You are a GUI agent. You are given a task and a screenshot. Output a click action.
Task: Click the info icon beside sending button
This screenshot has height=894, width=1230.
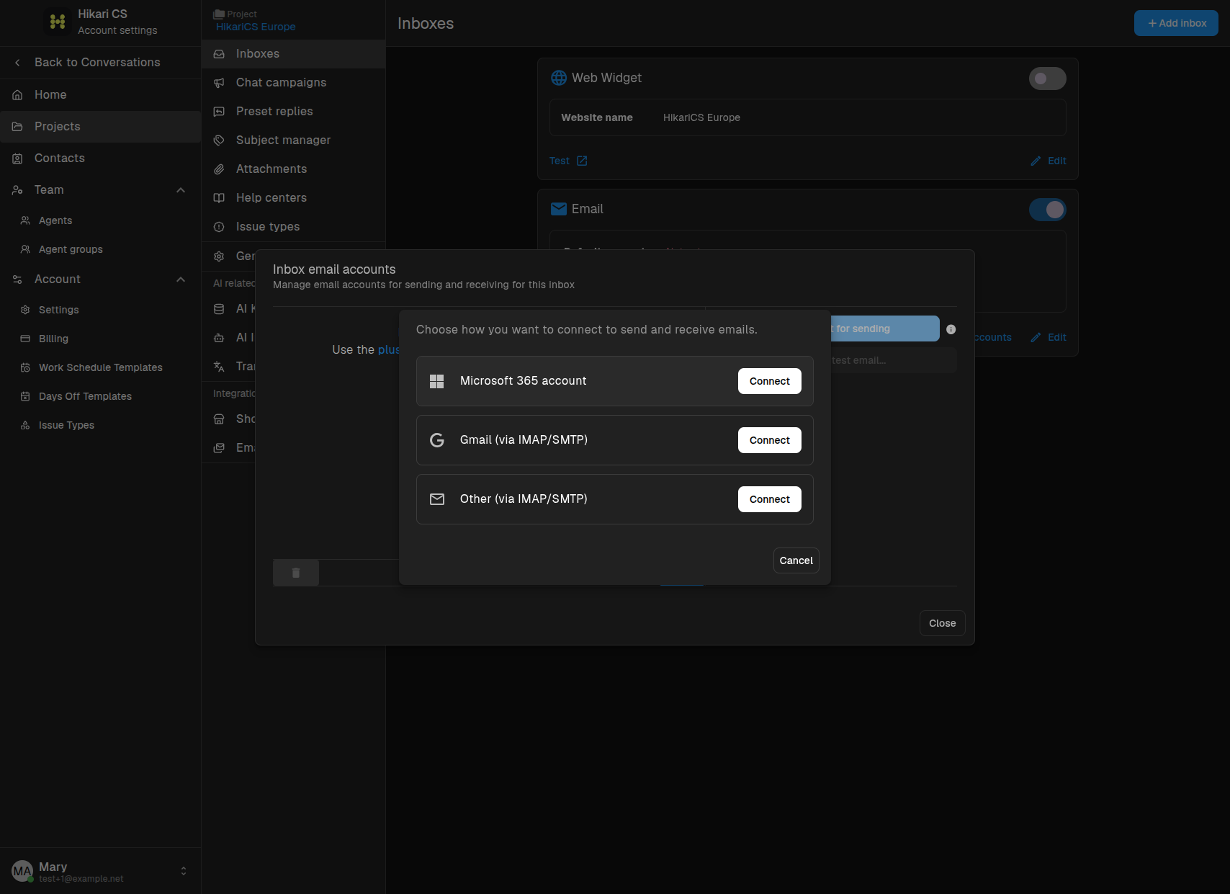pyautogui.click(x=951, y=329)
